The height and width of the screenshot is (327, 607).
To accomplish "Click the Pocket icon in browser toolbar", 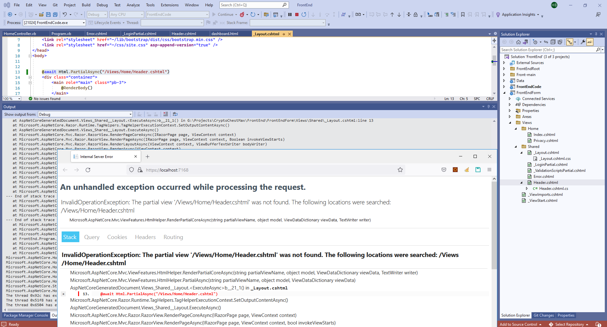I will 444,170.
